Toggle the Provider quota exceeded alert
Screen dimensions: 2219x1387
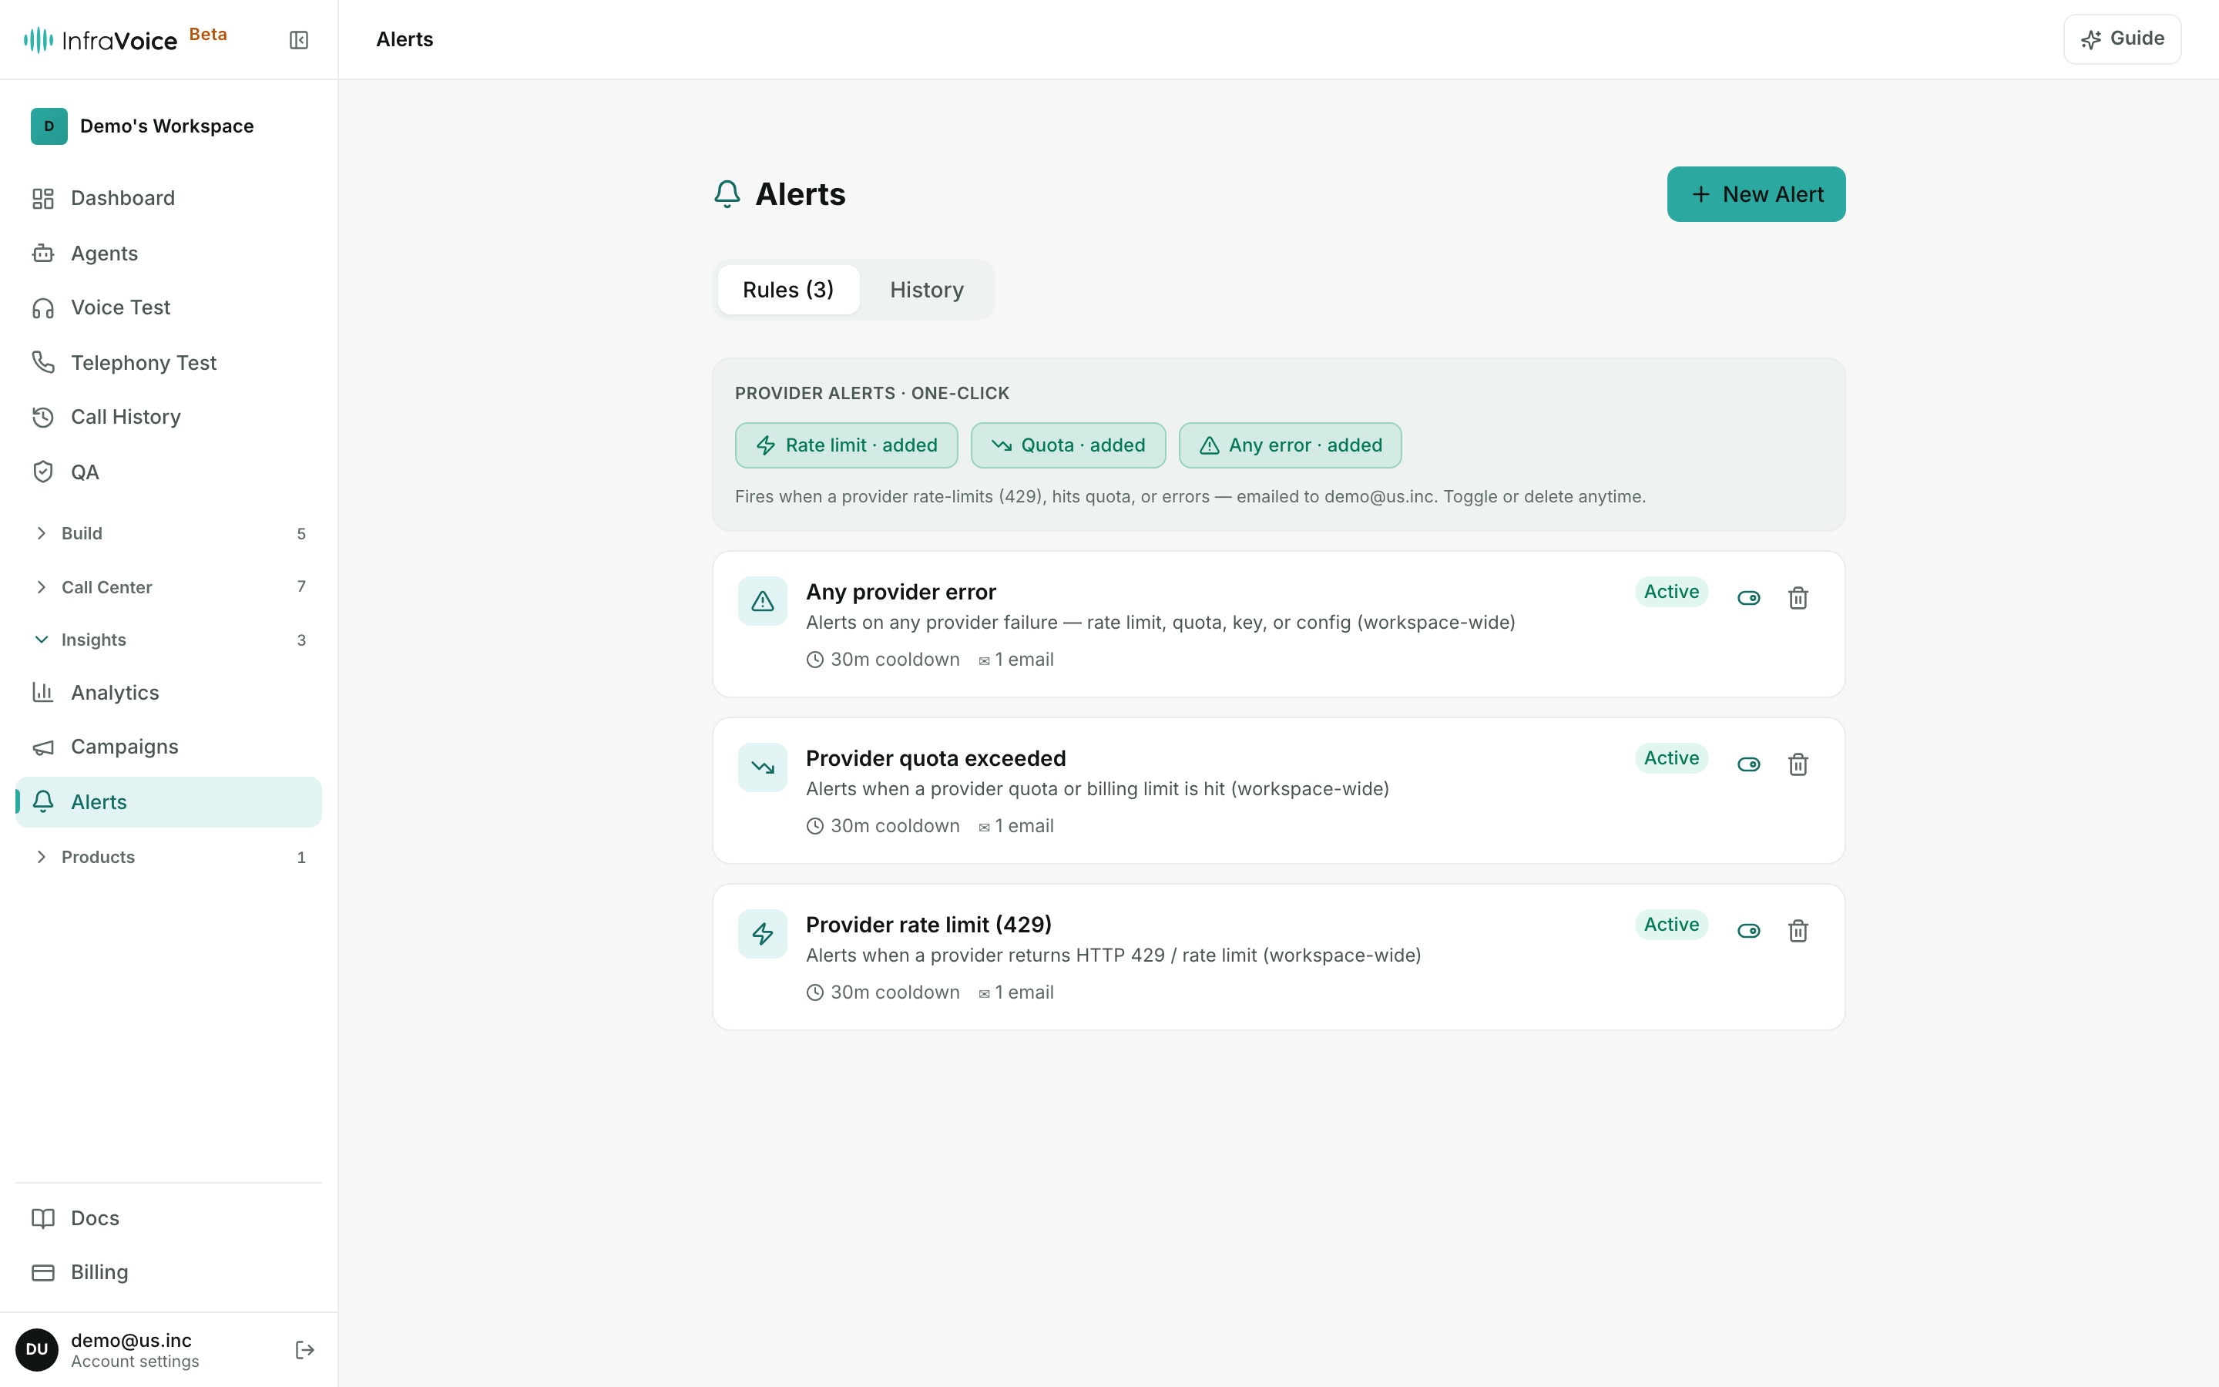(1748, 764)
